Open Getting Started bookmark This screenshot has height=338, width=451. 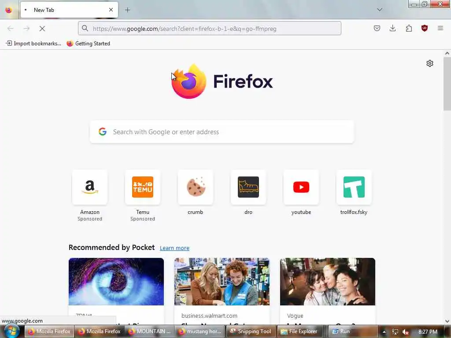coord(88,44)
